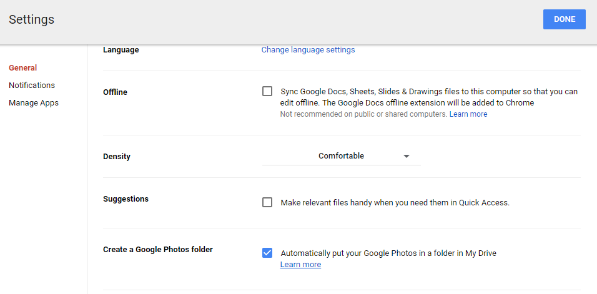597x294 pixels.
Task: Open the Density dropdown showing Comfortable
Action: (341, 156)
